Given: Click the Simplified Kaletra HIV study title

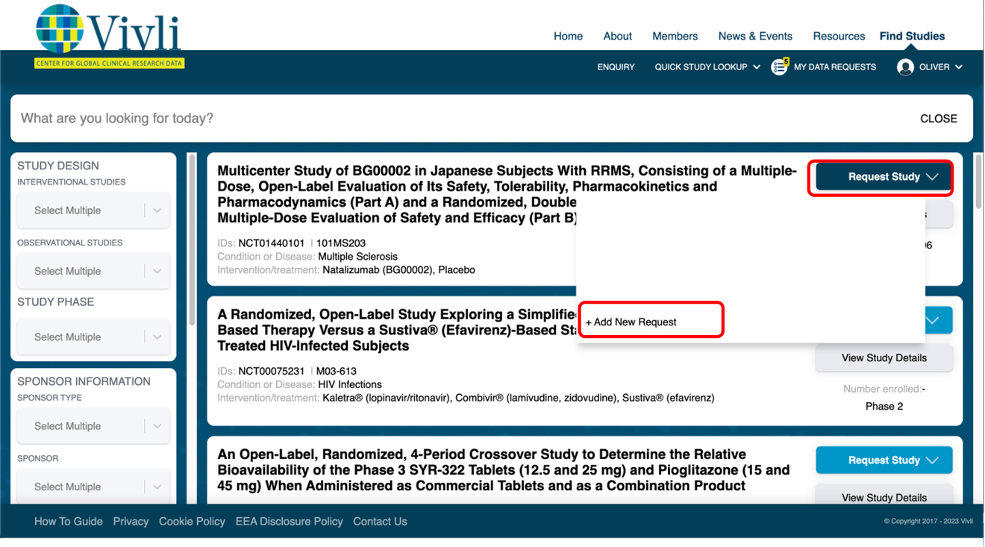Looking at the screenshot, I should (397, 330).
